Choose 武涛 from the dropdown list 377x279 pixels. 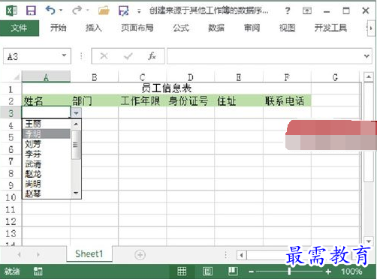coord(47,163)
